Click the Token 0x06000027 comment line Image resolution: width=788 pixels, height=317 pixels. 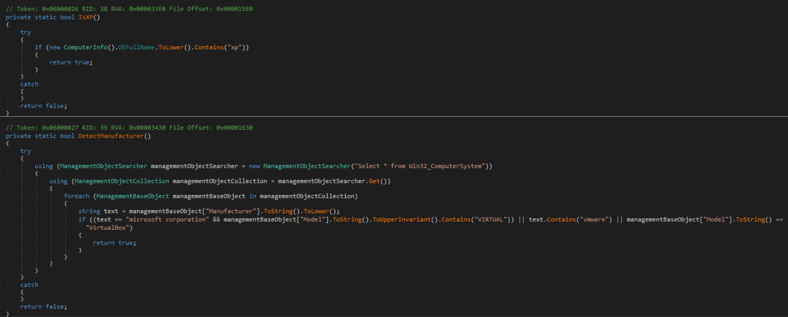pos(129,128)
